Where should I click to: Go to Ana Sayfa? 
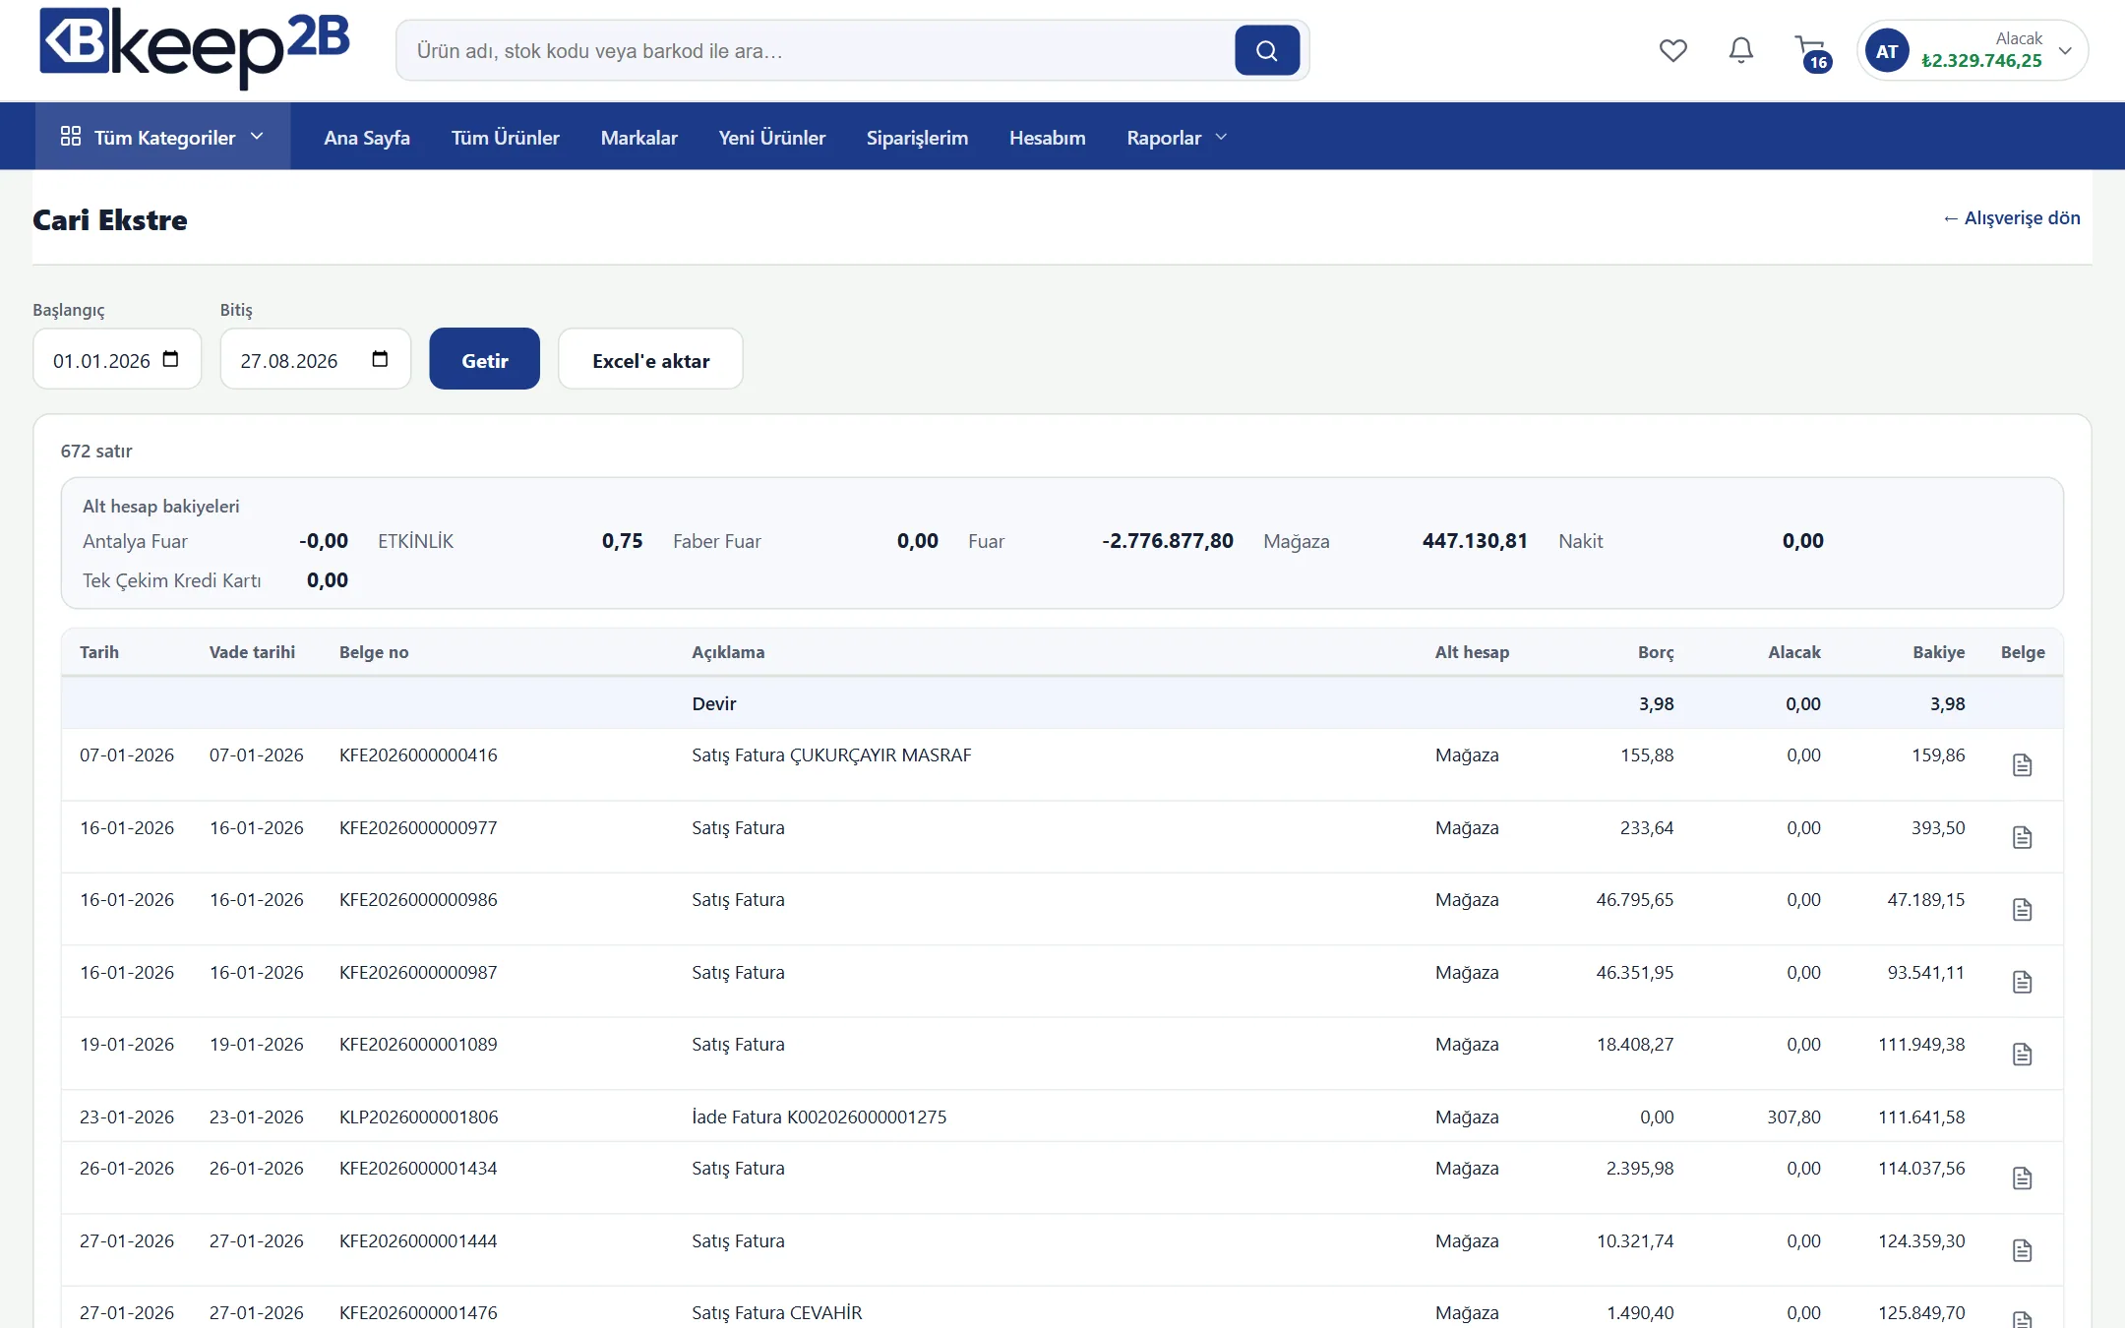[x=367, y=138]
